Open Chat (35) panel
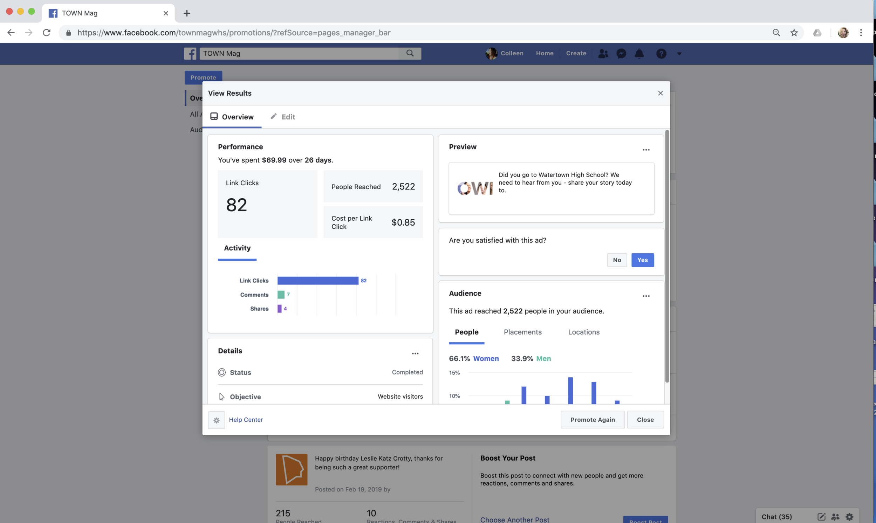 pyautogui.click(x=776, y=517)
